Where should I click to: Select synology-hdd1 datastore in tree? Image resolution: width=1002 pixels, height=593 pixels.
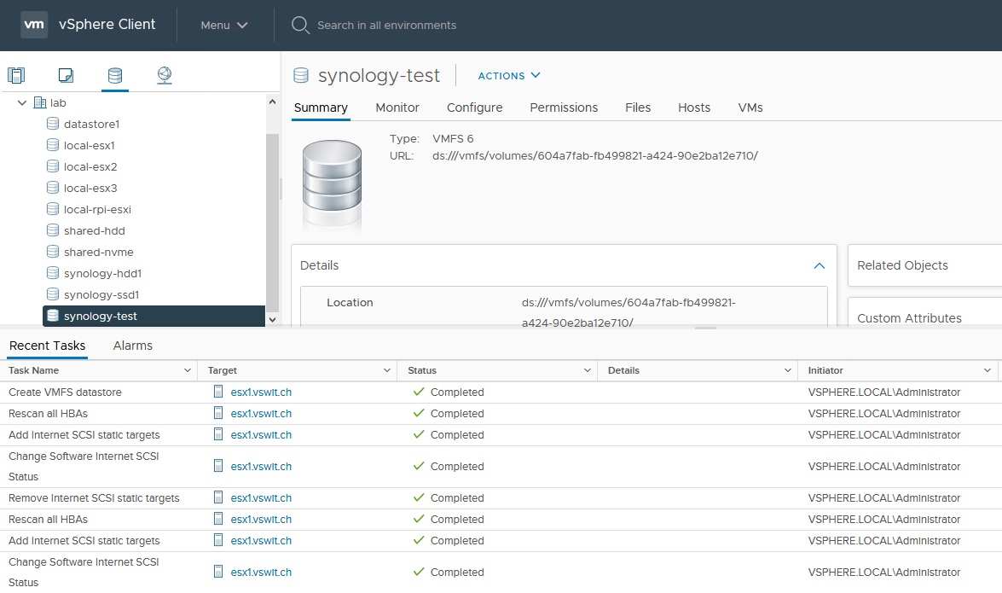click(x=102, y=273)
